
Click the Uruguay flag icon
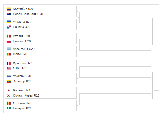tap(9, 76)
